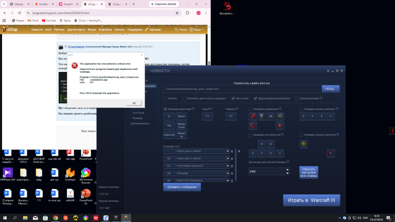
Task: Expand the F2 chat command dropdown
Action: click(227, 159)
